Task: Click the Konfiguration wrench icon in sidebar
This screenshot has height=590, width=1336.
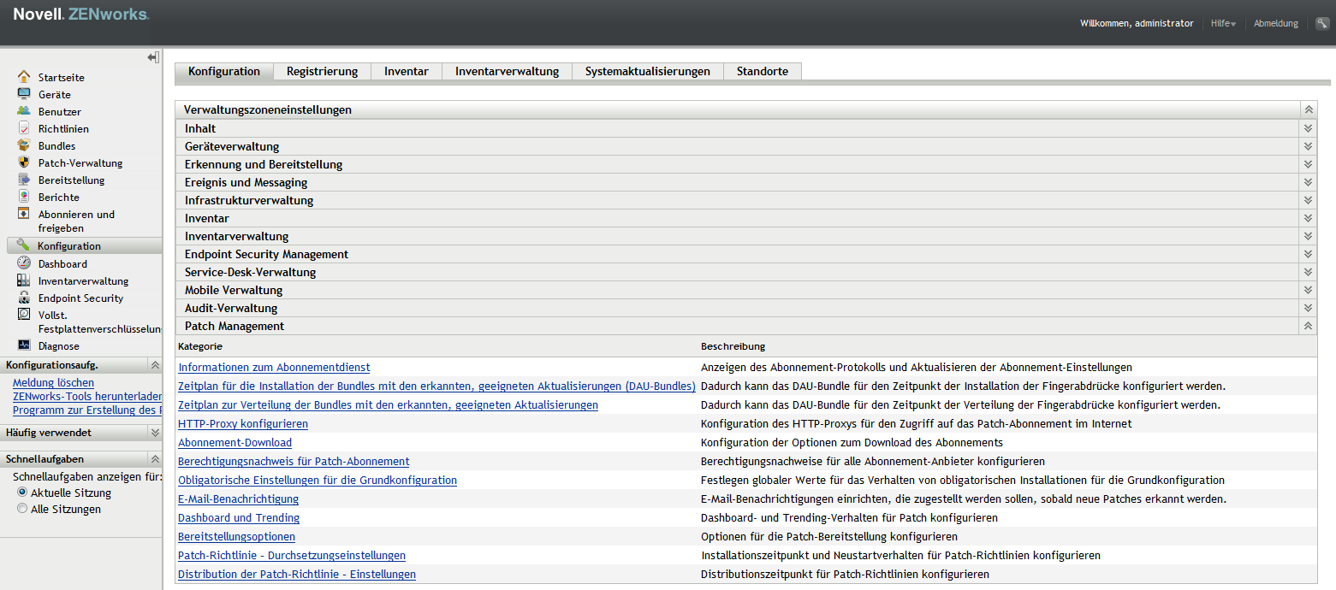Action: point(23,245)
